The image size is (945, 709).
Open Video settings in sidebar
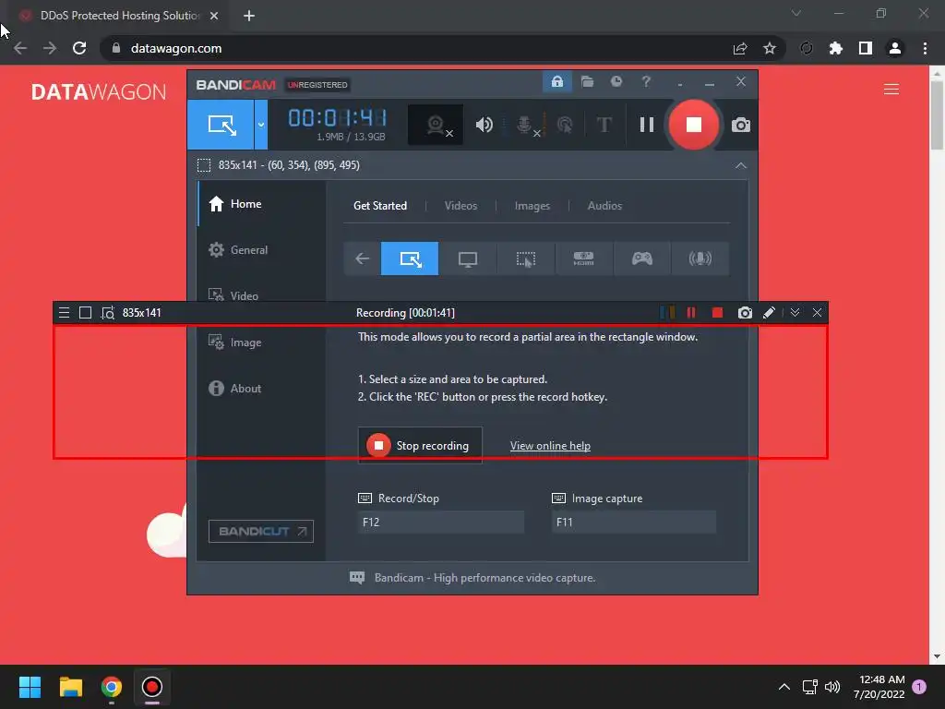pyautogui.click(x=261, y=295)
